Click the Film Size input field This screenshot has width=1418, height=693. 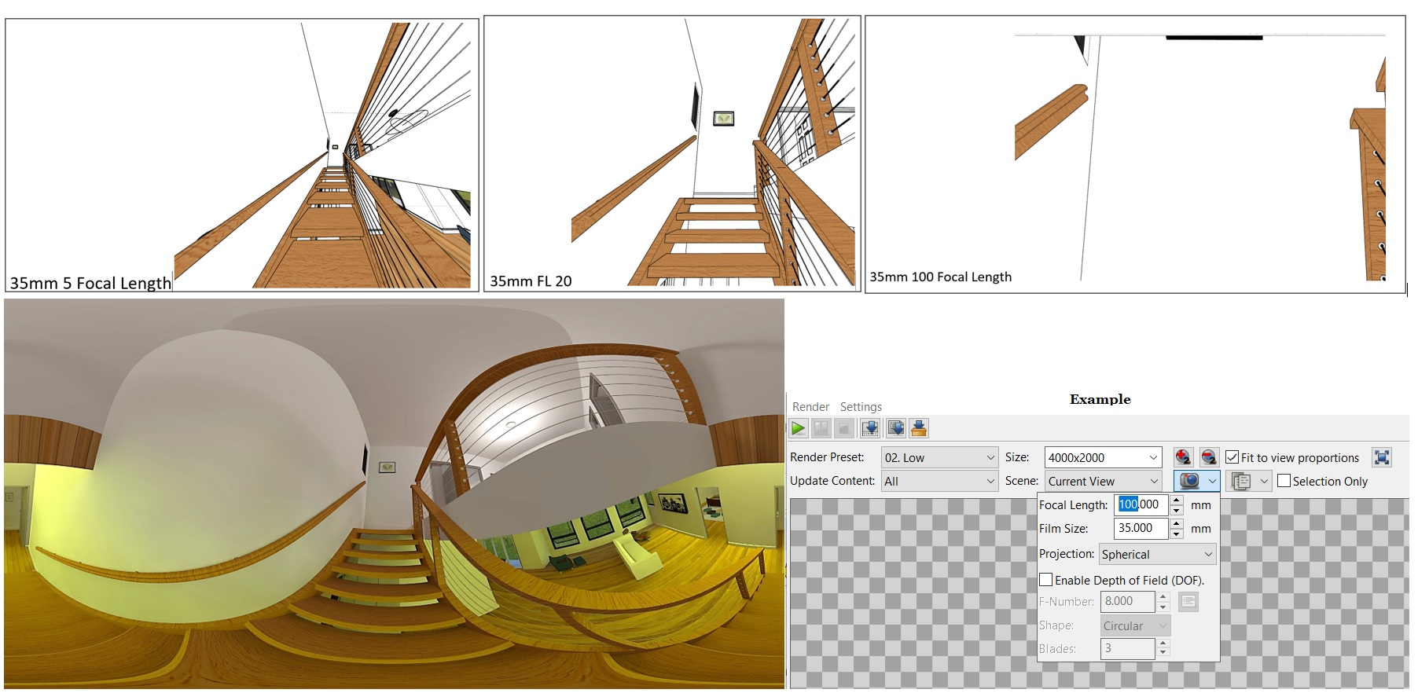click(1142, 528)
